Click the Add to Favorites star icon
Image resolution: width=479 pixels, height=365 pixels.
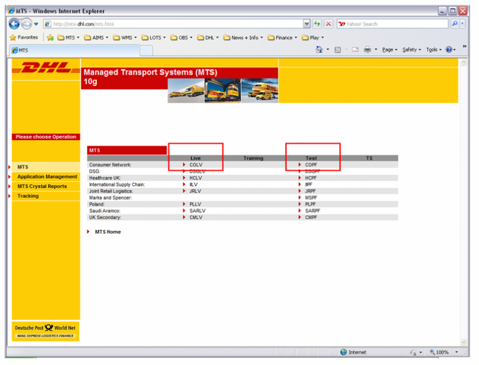(x=51, y=38)
